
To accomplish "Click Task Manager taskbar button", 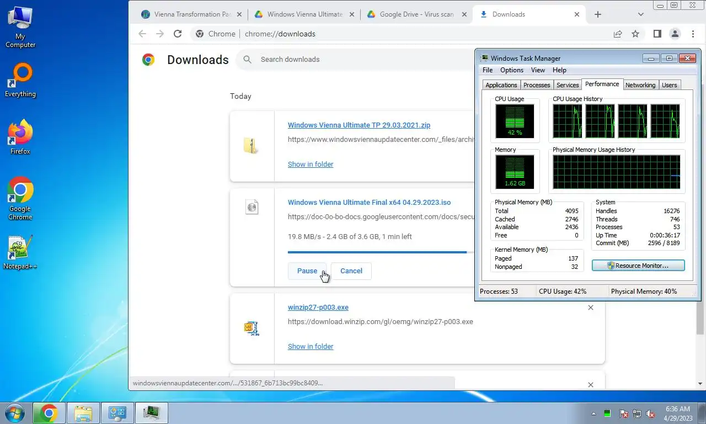I will tap(151, 412).
